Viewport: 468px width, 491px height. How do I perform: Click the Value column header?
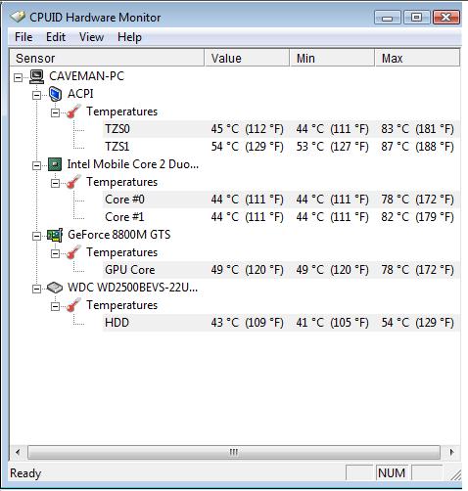(247, 58)
